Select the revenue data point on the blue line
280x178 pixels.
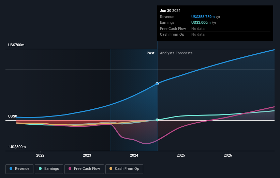[x=157, y=84]
